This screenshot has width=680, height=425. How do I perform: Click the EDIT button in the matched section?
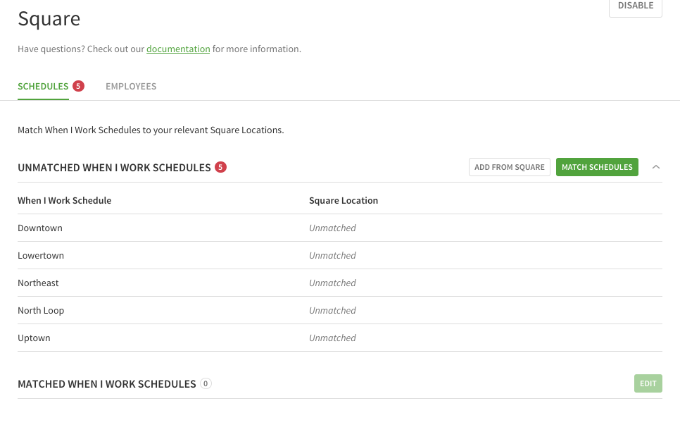click(x=648, y=383)
